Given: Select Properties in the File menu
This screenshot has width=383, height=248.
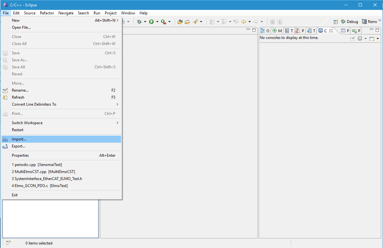Looking at the screenshot, I should [61, 155].
